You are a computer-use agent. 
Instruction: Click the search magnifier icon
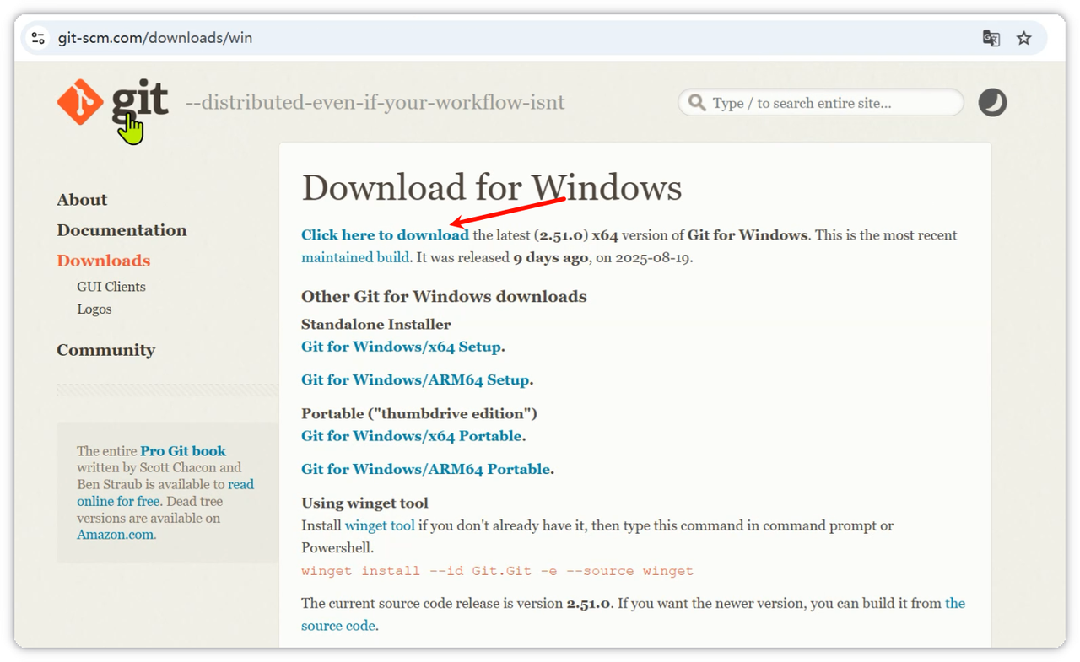coord(697,103)
